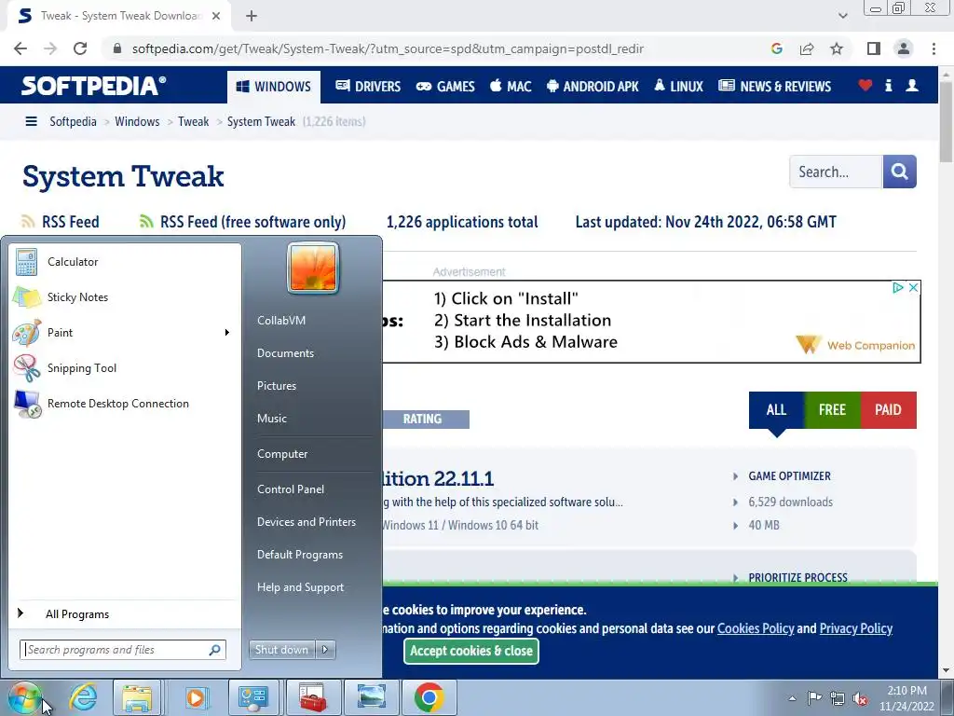Click the Google icon in address bar
Image resolution: width=954 pixels, height=716 pixels.
point(777,48)
